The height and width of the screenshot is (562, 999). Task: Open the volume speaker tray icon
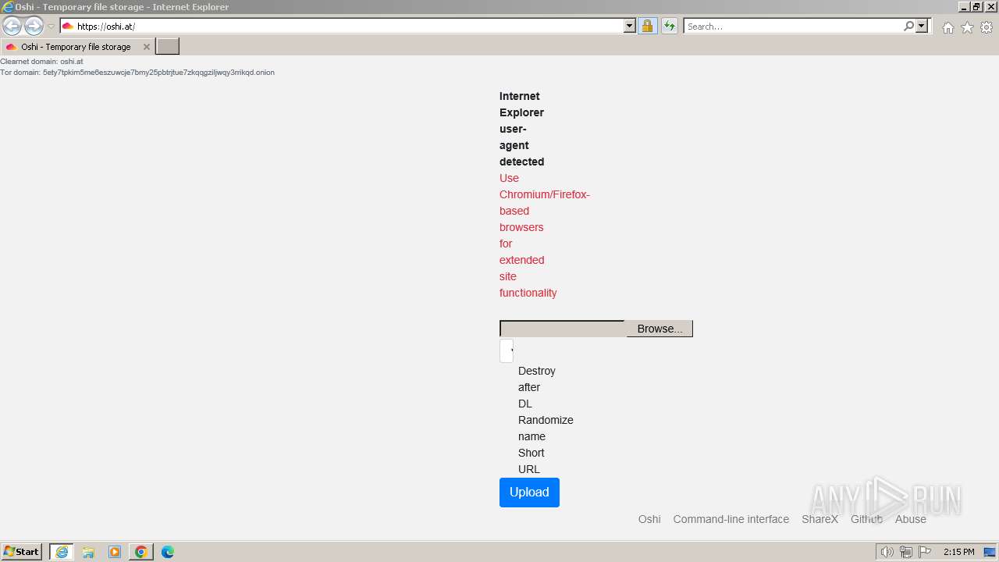[x=887, y=552]
